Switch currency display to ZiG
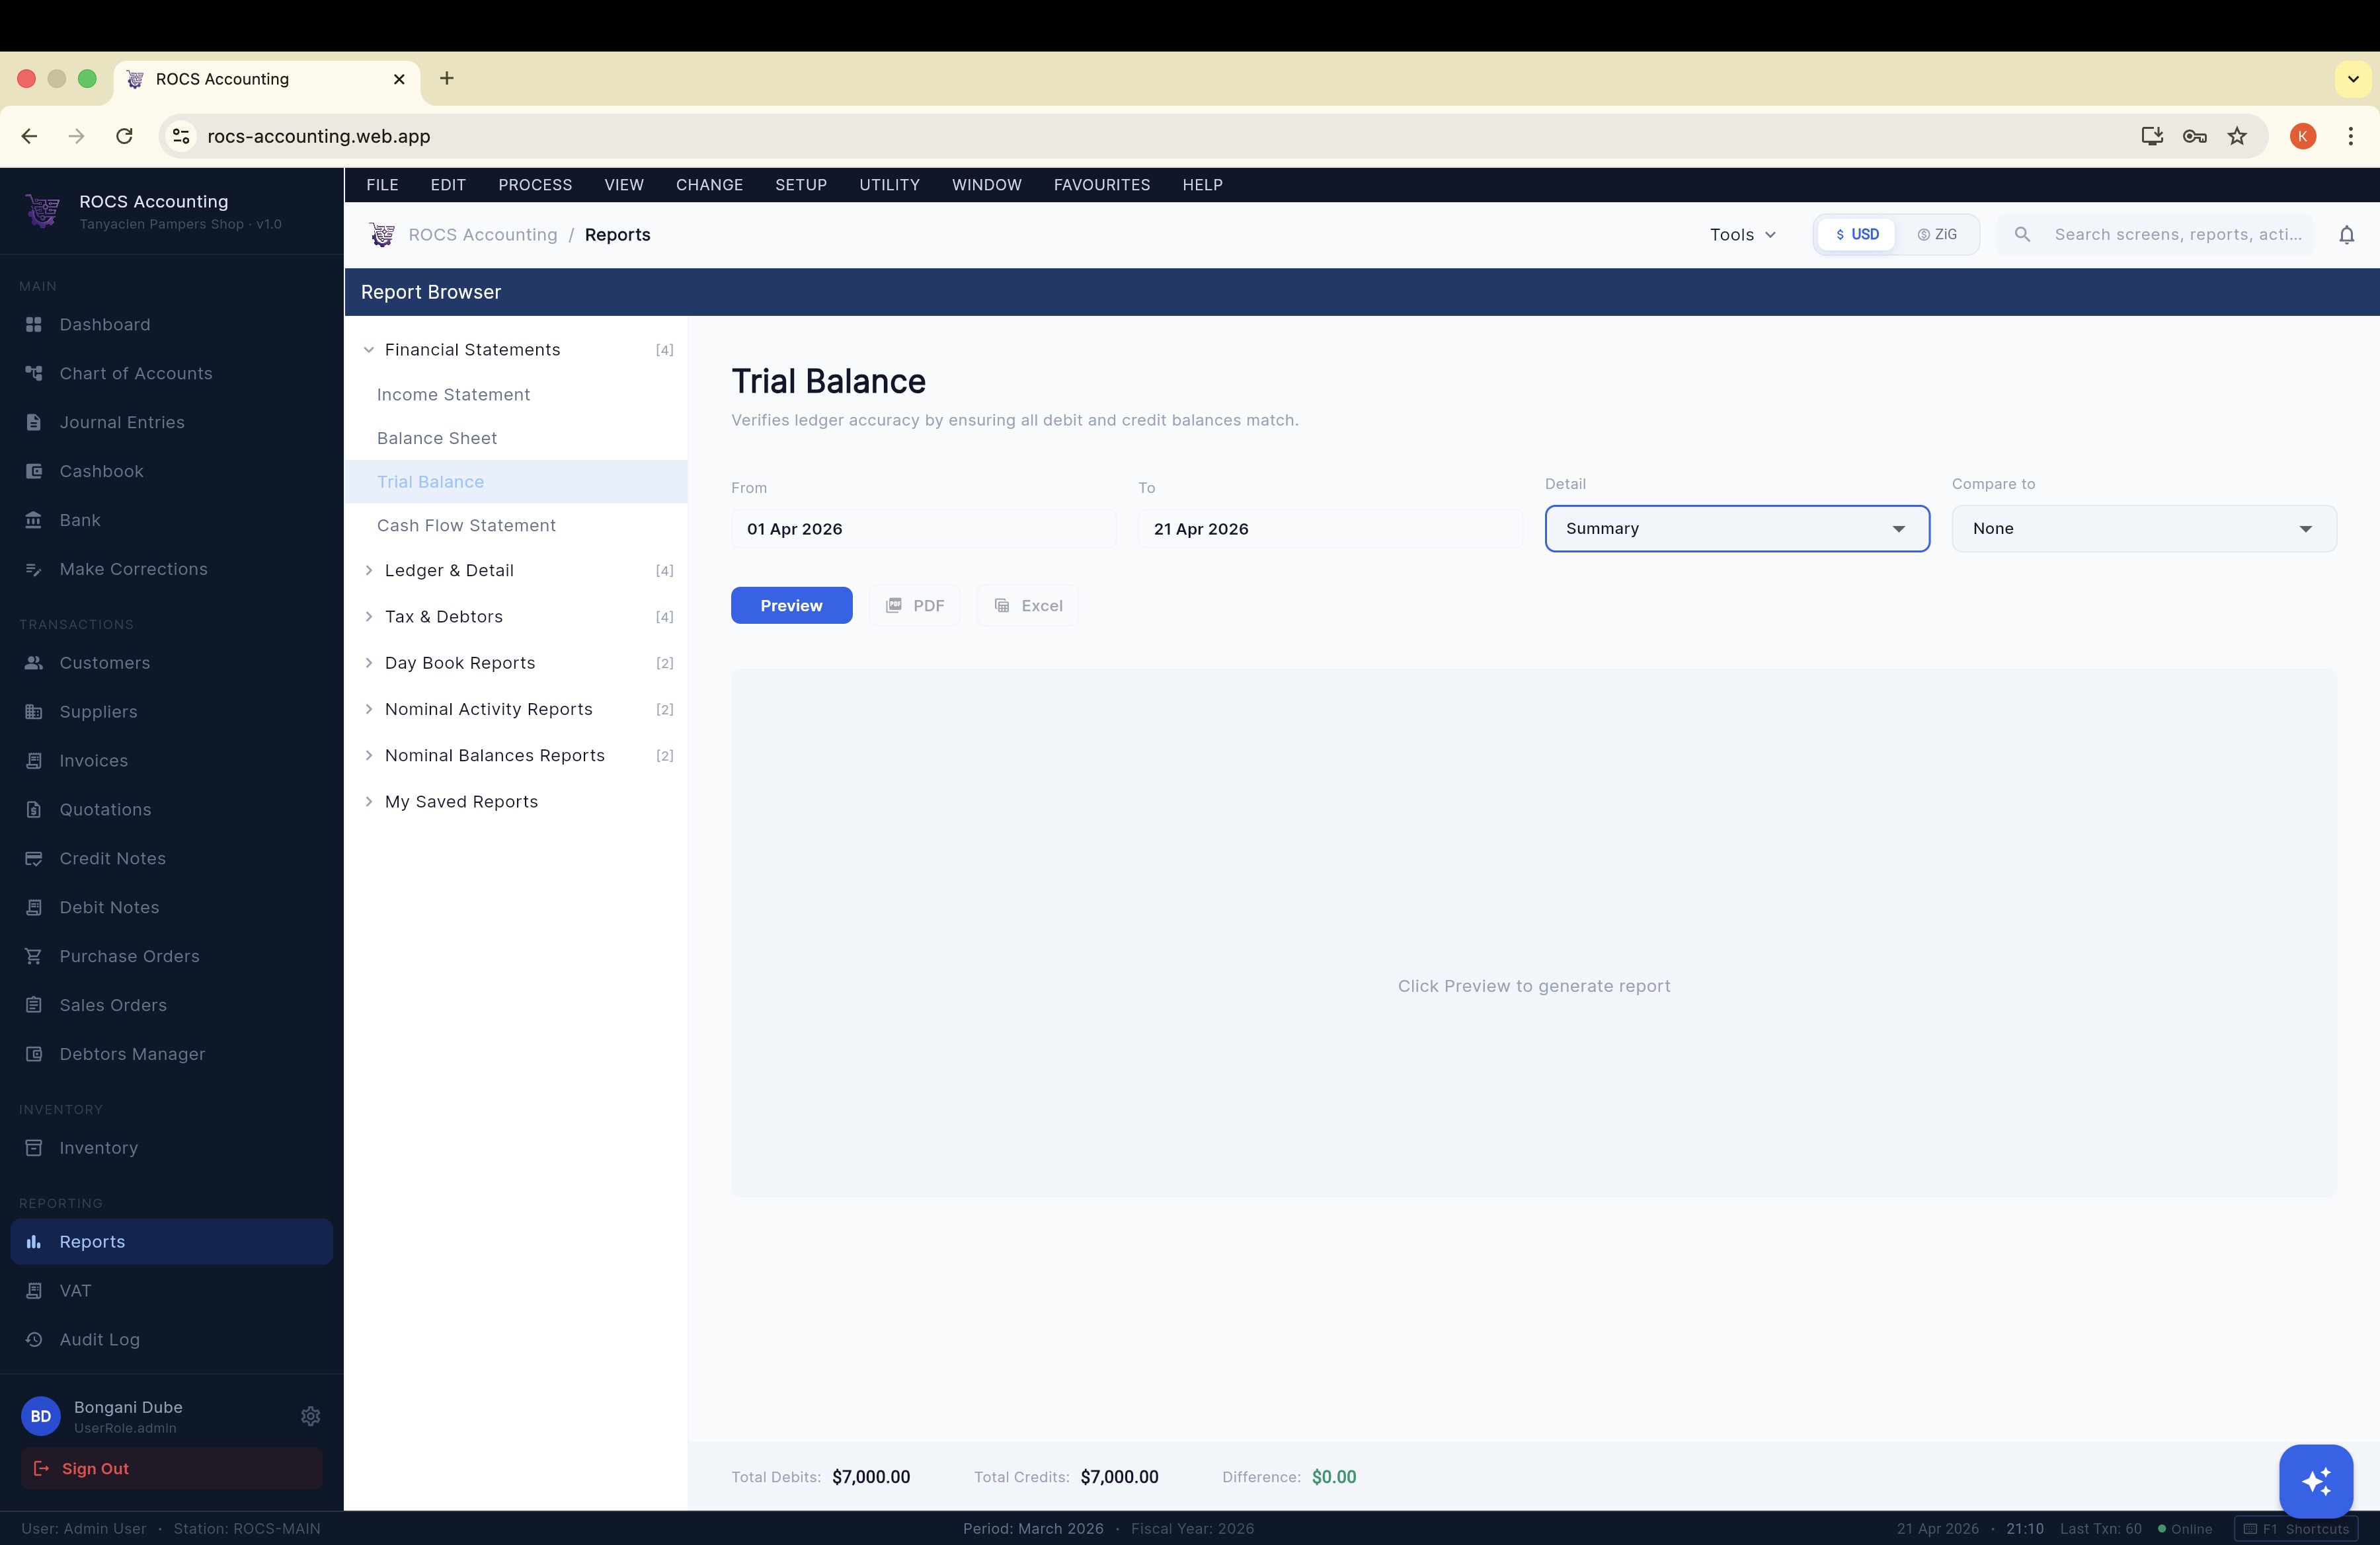The image size is (2380, 1545). click(1936, 234)
